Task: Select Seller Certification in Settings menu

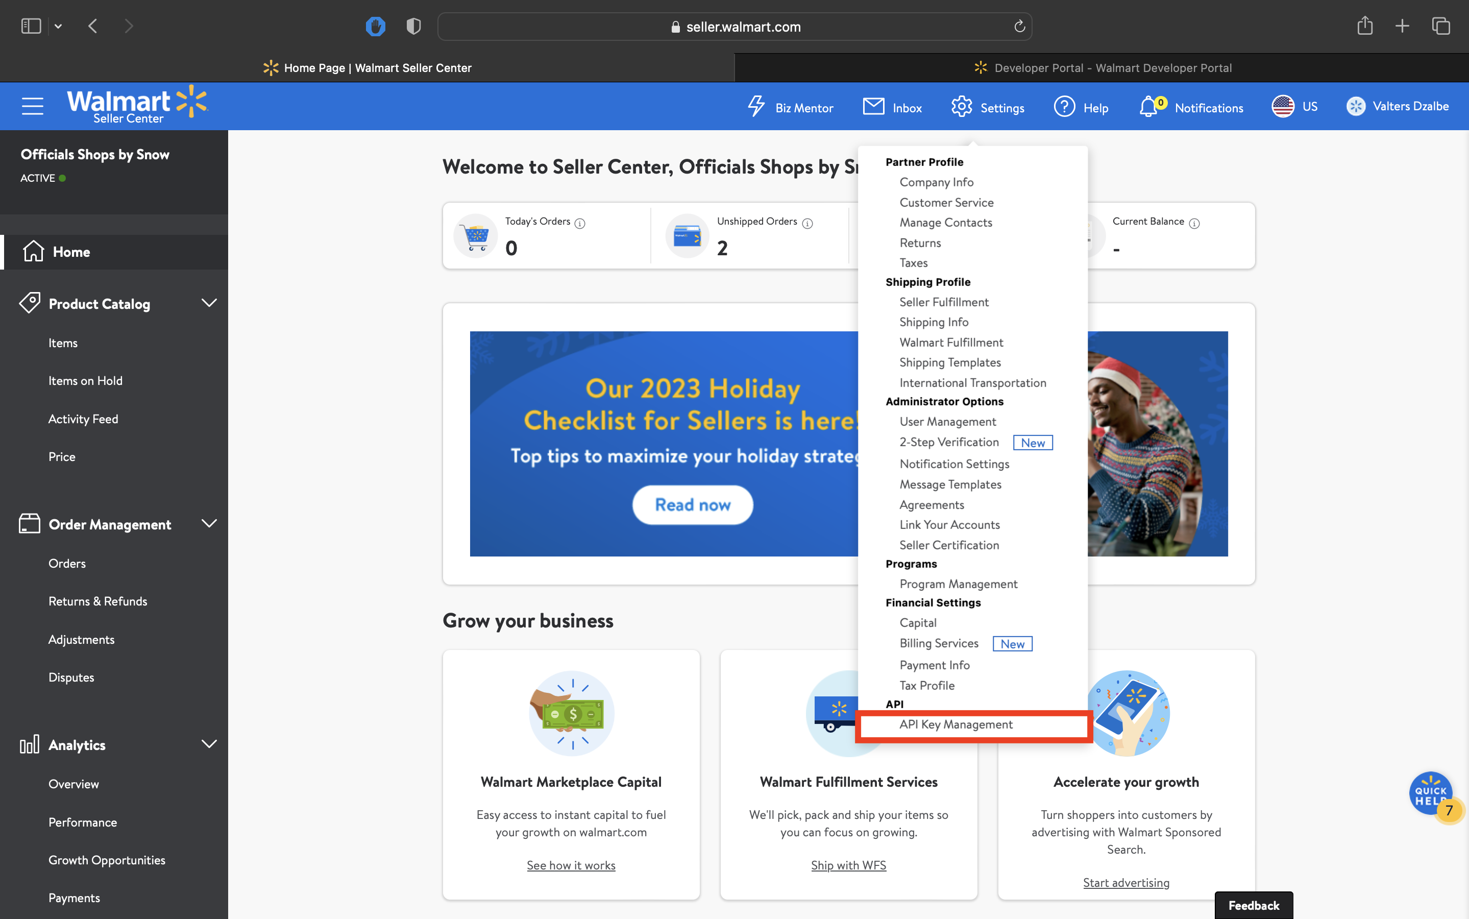Action: (x=949, y=545)
